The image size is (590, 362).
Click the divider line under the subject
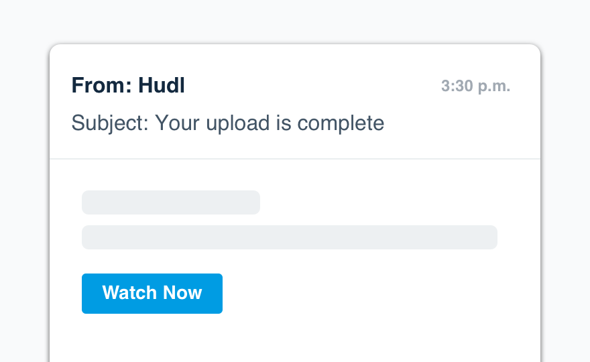point(295,159)
